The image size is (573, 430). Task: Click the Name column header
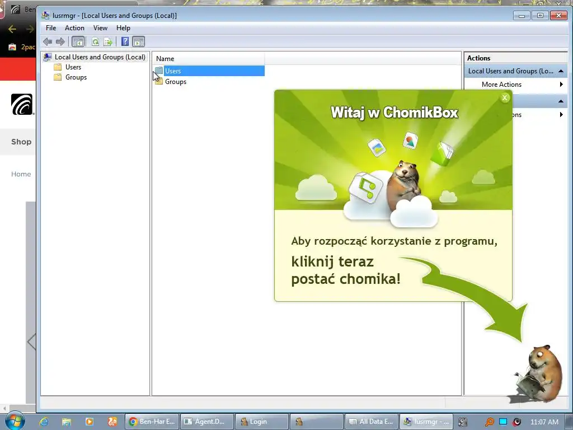[x=209, y=58]
